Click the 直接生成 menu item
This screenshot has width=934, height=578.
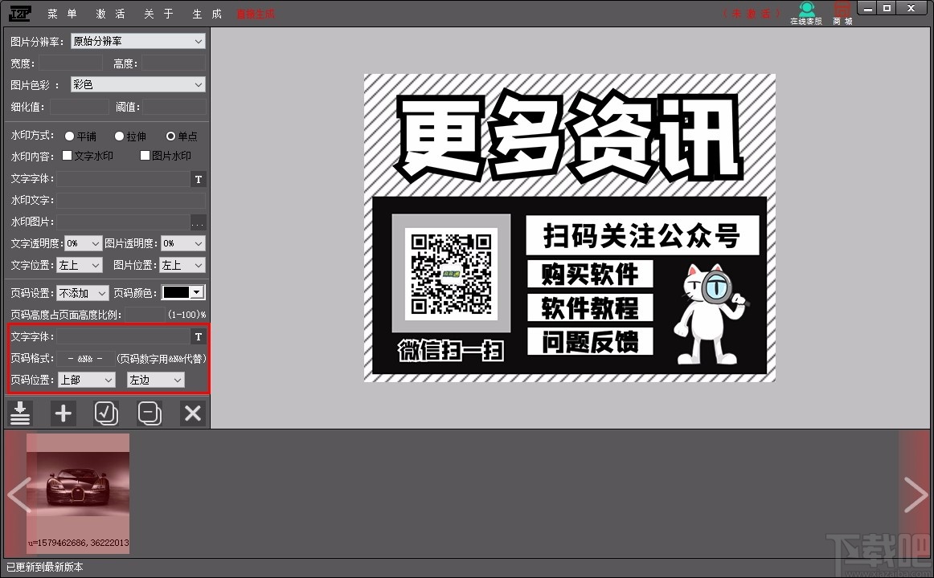click(255, 14)
